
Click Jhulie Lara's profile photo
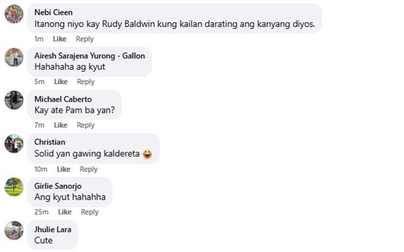pos(14,230)
